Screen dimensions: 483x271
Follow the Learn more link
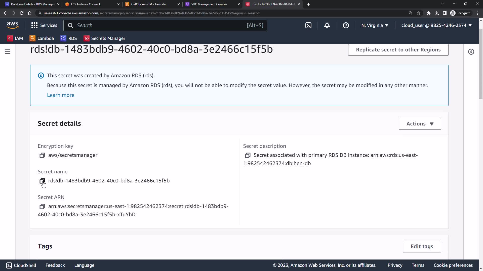coord(61,95)
